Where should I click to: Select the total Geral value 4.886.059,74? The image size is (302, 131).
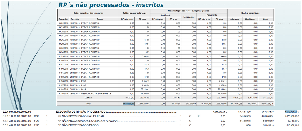tap(266, 103)
